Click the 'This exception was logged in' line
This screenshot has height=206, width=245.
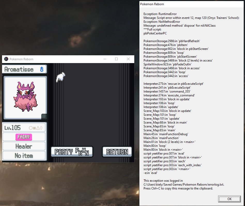point(163,181)
